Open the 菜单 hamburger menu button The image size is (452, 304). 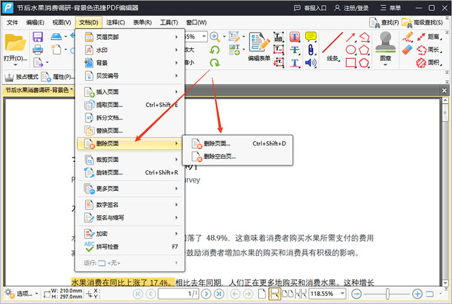click(391, 8)
